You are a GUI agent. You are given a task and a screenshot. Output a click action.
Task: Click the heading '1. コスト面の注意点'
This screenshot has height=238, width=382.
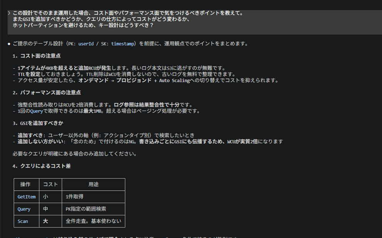[x=37, y=56]
